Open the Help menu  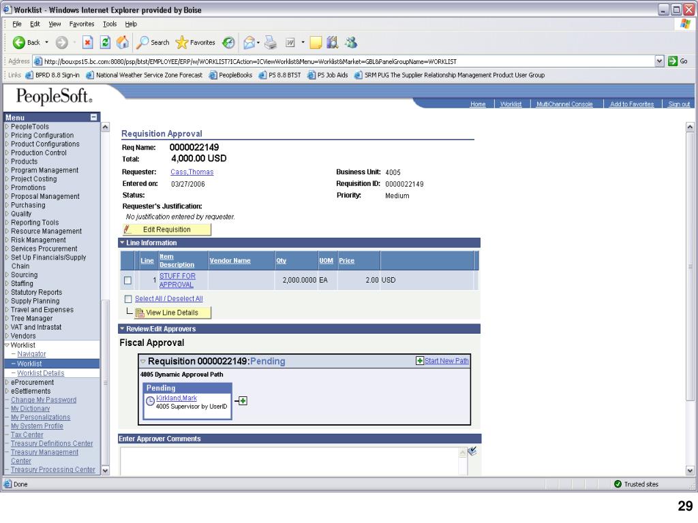tap(131, 24)
